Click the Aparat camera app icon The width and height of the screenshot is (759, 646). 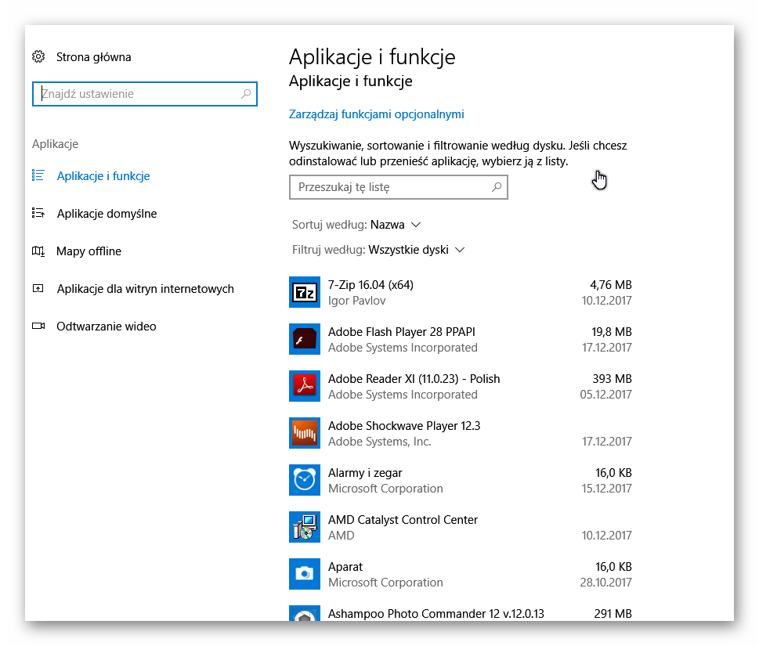pos(305,573)
